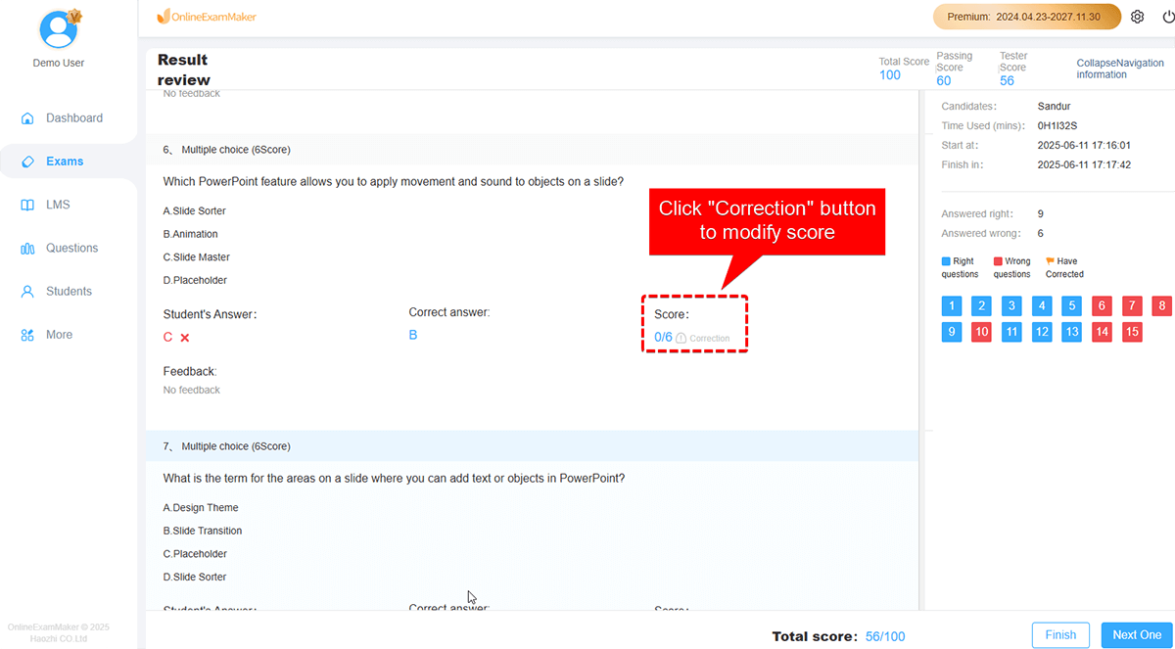Open the Exams menu item

[65, 162]
